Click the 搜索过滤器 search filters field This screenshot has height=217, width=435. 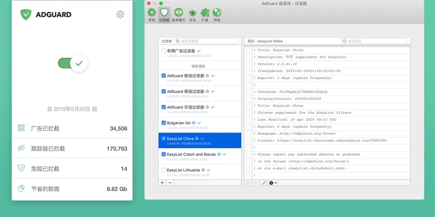206,41
